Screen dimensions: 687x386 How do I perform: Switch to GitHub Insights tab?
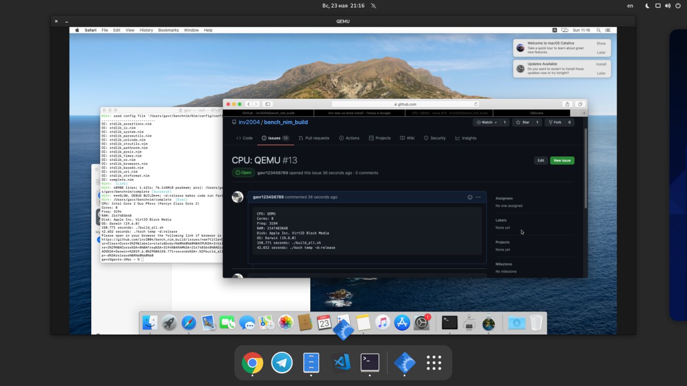click(x=466, y=138)
